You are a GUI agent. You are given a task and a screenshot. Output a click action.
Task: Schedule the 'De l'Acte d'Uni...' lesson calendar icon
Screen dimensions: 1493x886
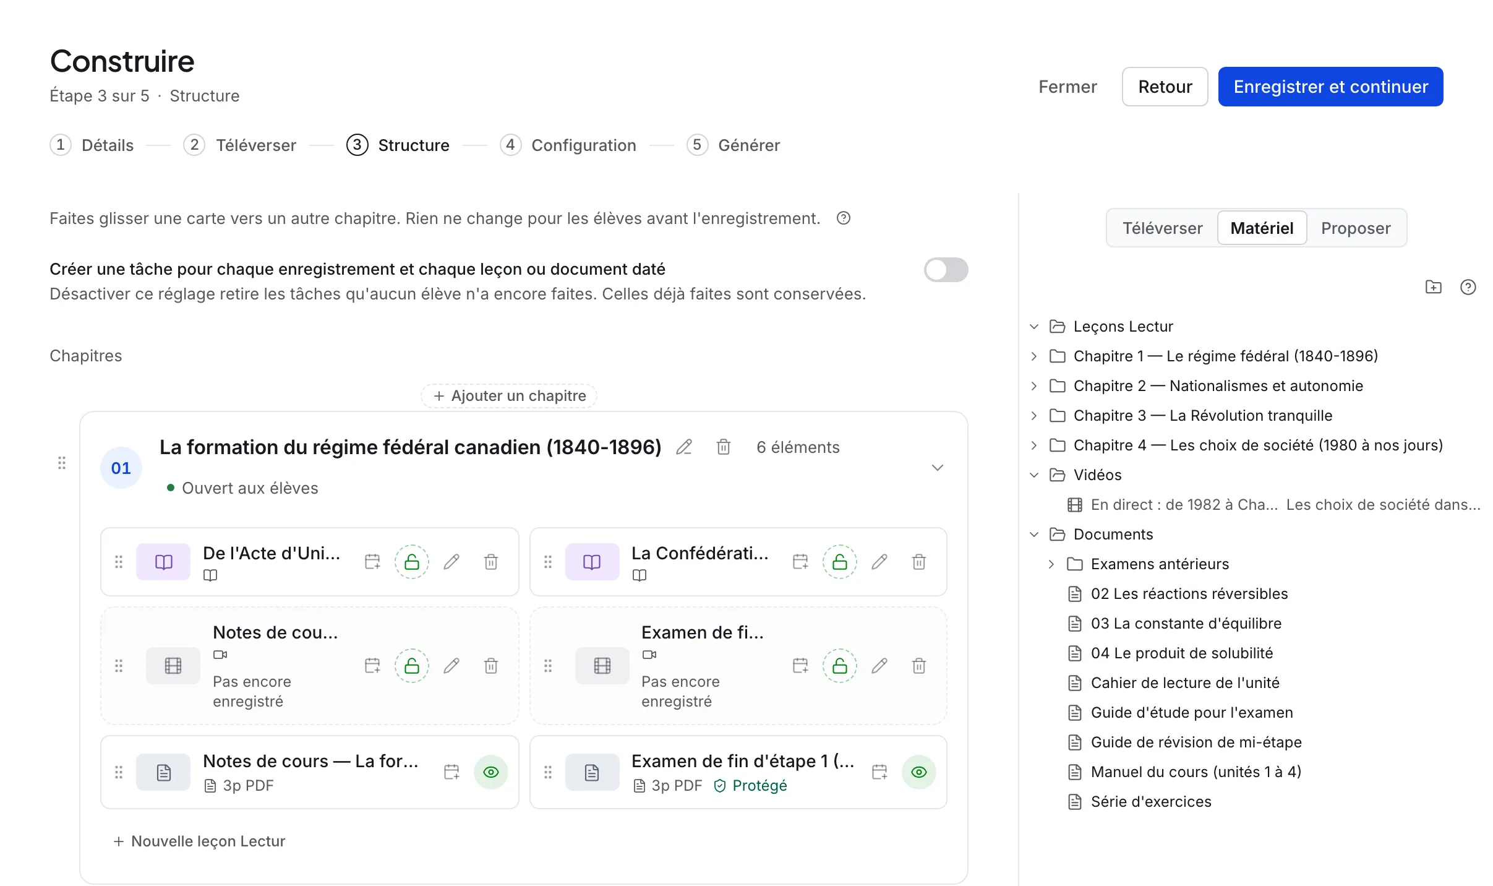click(x=372, y=562)
